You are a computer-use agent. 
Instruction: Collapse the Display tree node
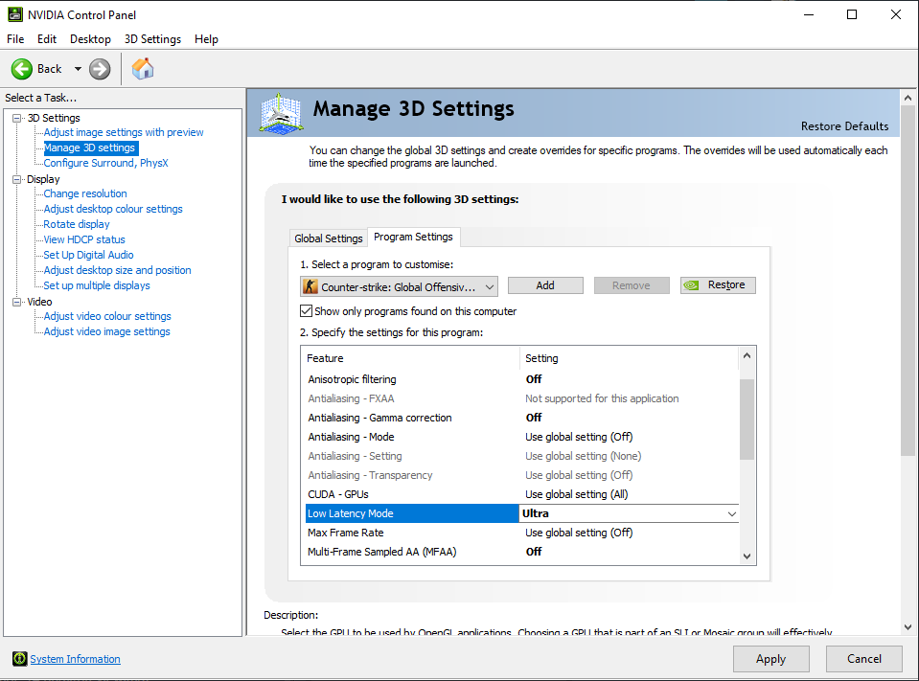pos(16,179)
